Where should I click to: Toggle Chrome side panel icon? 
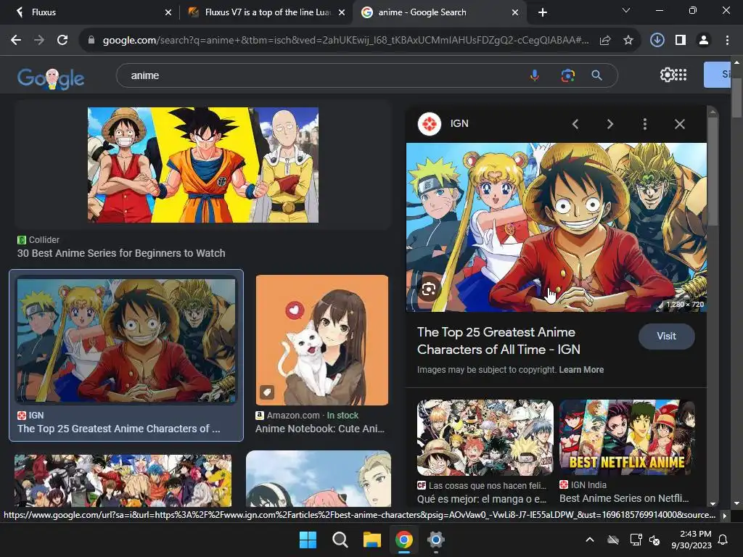point(681,41)
